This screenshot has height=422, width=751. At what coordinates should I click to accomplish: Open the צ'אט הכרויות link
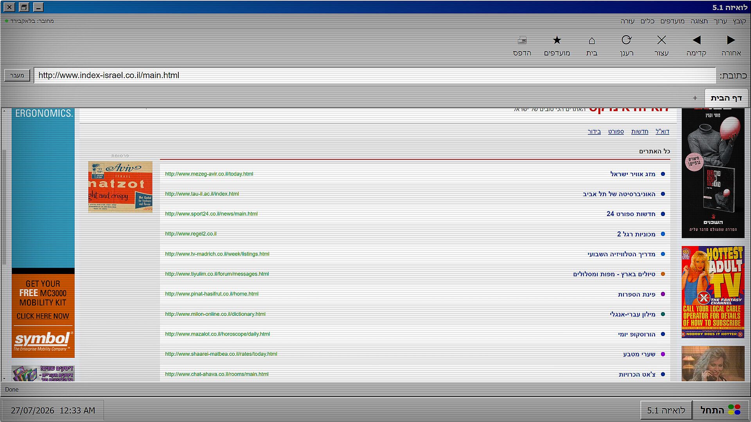tap(637, 374)
